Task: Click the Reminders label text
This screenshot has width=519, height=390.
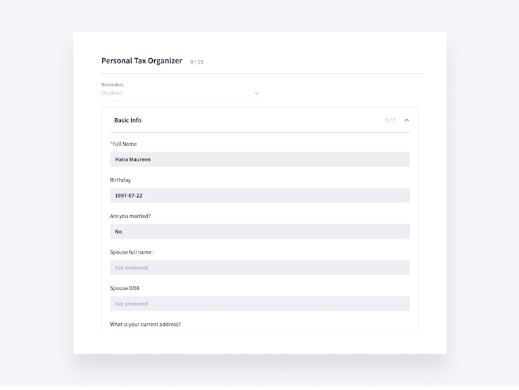Action: [112, 85]
